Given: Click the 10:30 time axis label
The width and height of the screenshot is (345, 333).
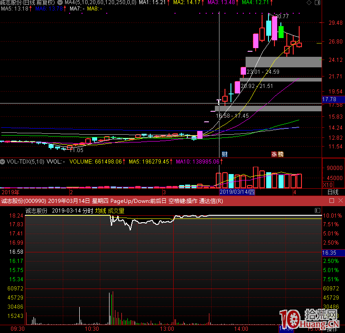Looking at the screenshot, I should coord(92,329).
